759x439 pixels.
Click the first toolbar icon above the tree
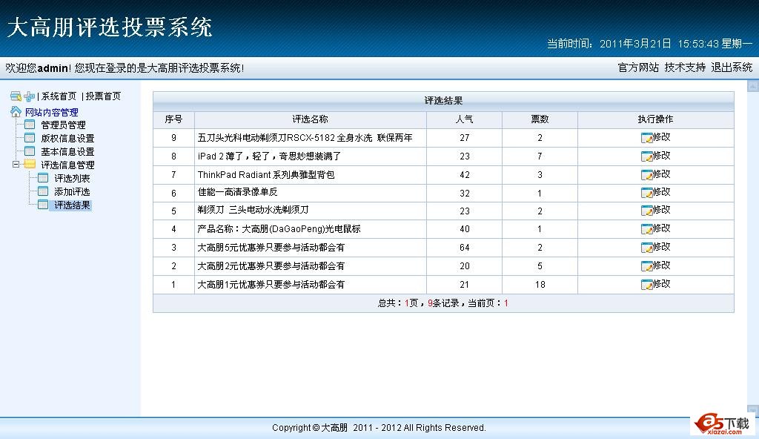[16, 96]
